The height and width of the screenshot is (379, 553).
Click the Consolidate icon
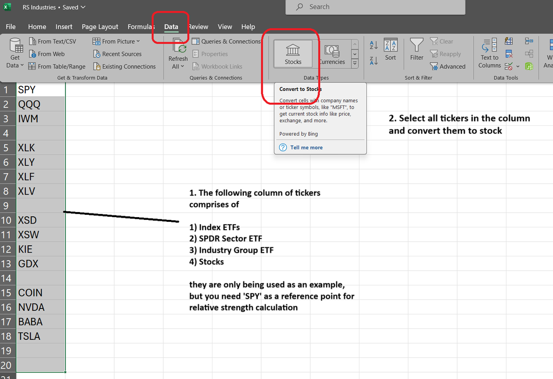coord(529,41)
